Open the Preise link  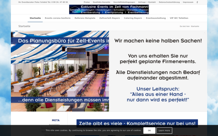point(86,2)
